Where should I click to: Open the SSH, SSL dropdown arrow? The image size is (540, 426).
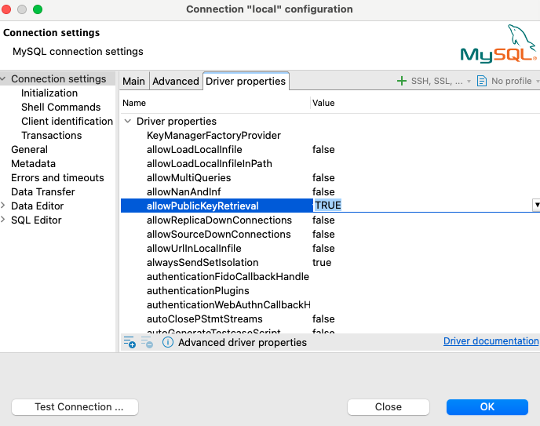pos(469,82)
